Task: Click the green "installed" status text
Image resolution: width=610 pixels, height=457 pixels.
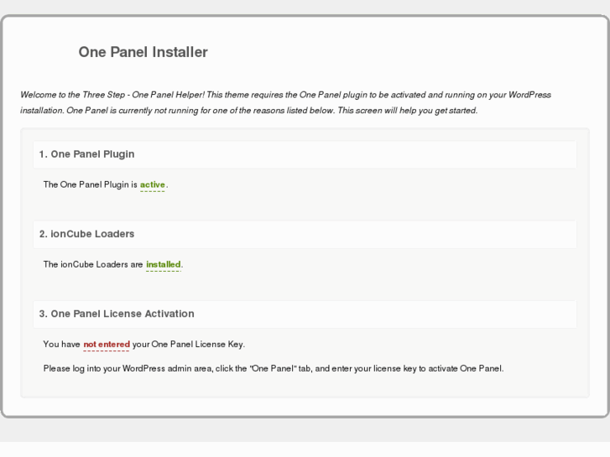Action: click(164, 265)
